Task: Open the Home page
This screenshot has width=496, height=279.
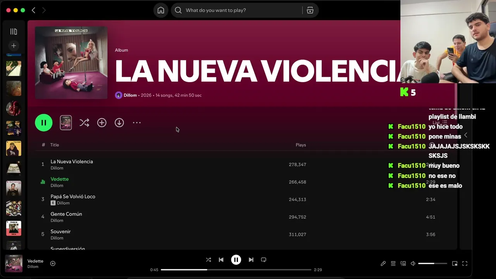Action: point(161,10)
